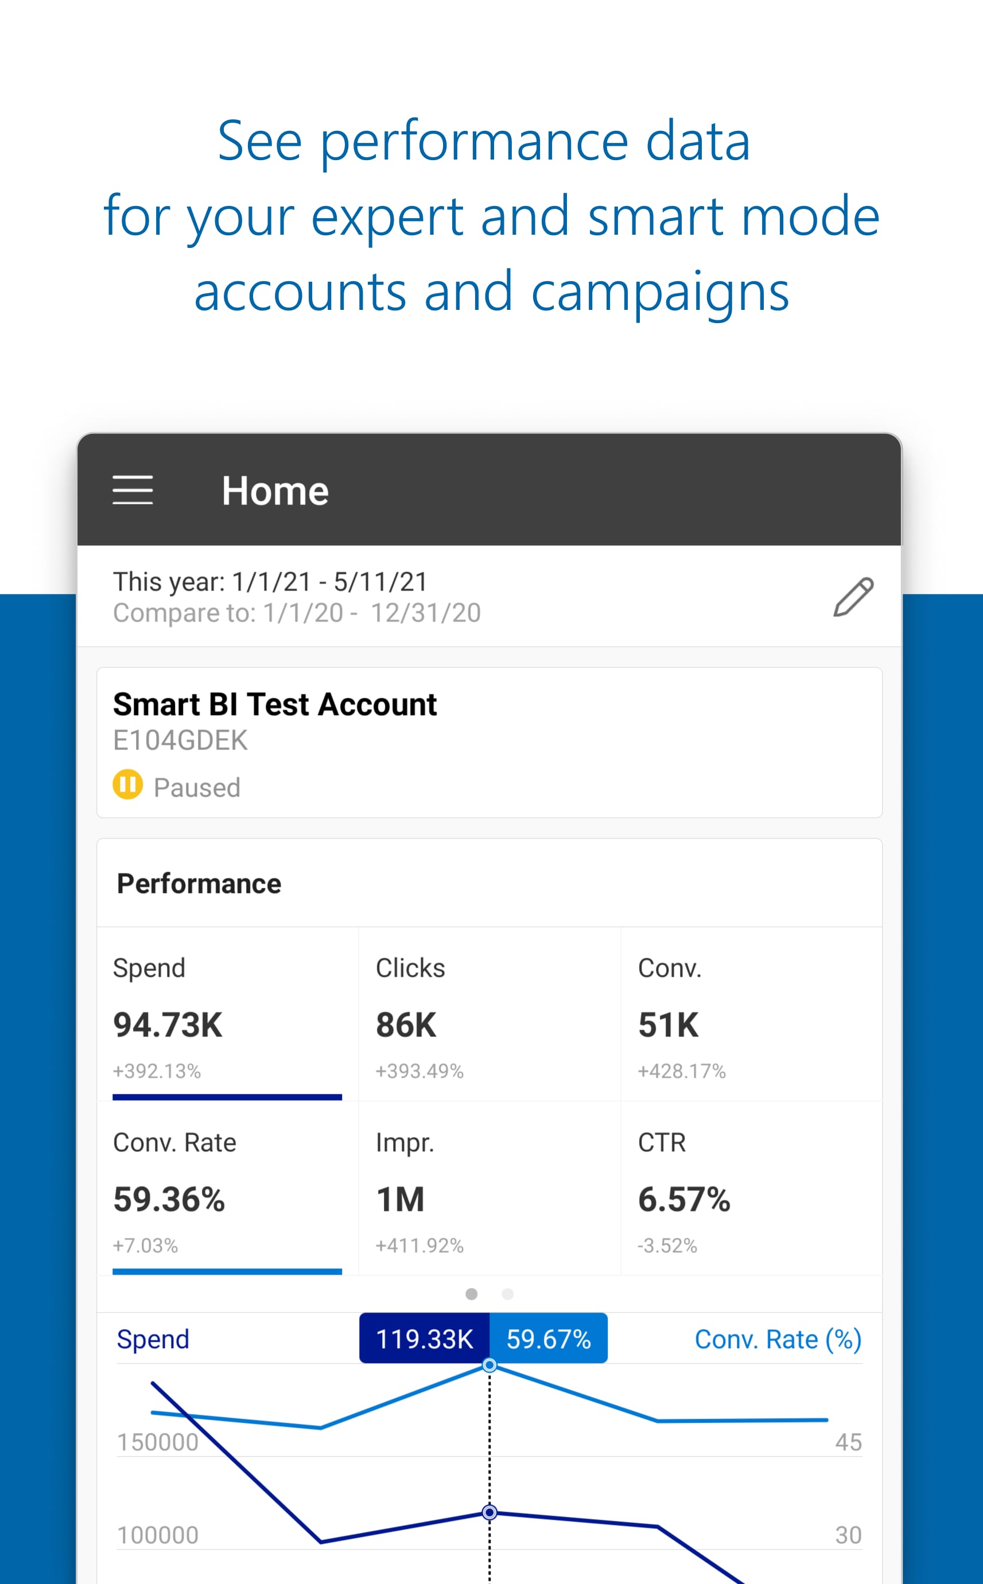Click the Conv. Rate (%) chart label
Screen dimensions: 983x1584
pyautogui.click(x=778, y=1339)
